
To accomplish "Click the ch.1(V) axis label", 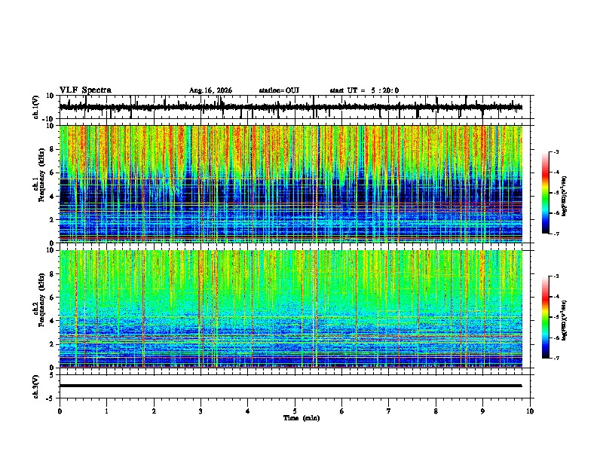I will 36,107.
